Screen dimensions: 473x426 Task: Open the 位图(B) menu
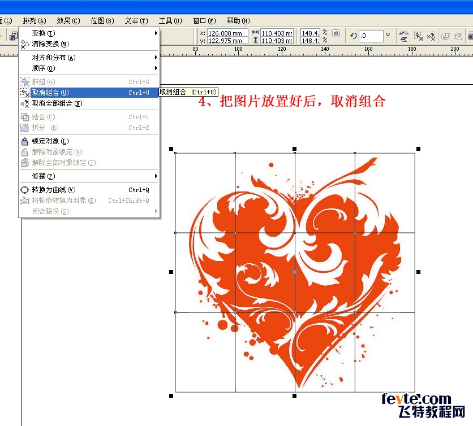point(102,21)
